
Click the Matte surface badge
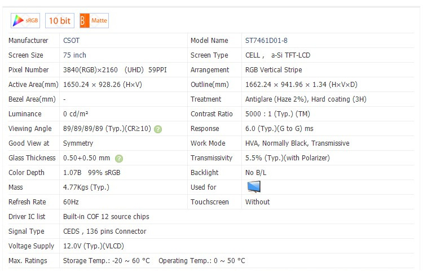tap(94, 20)
